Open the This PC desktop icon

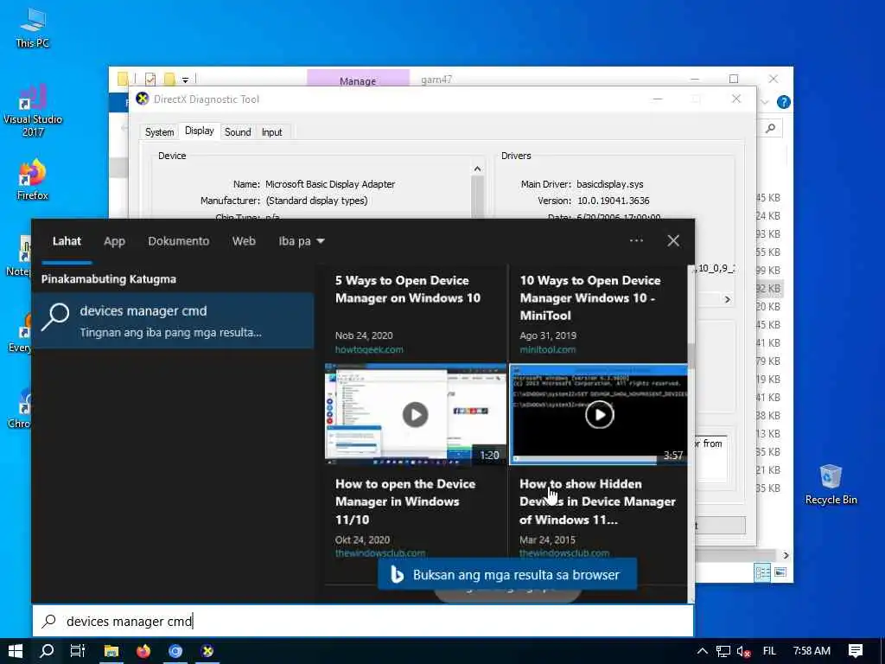pyautogui.click(x=32, y=27)
